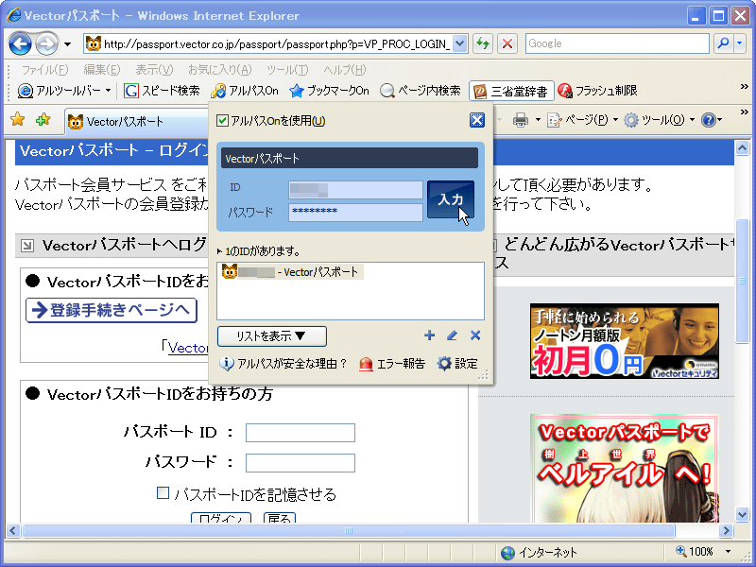Click the パスポート ID input on page

coord(301,433)
